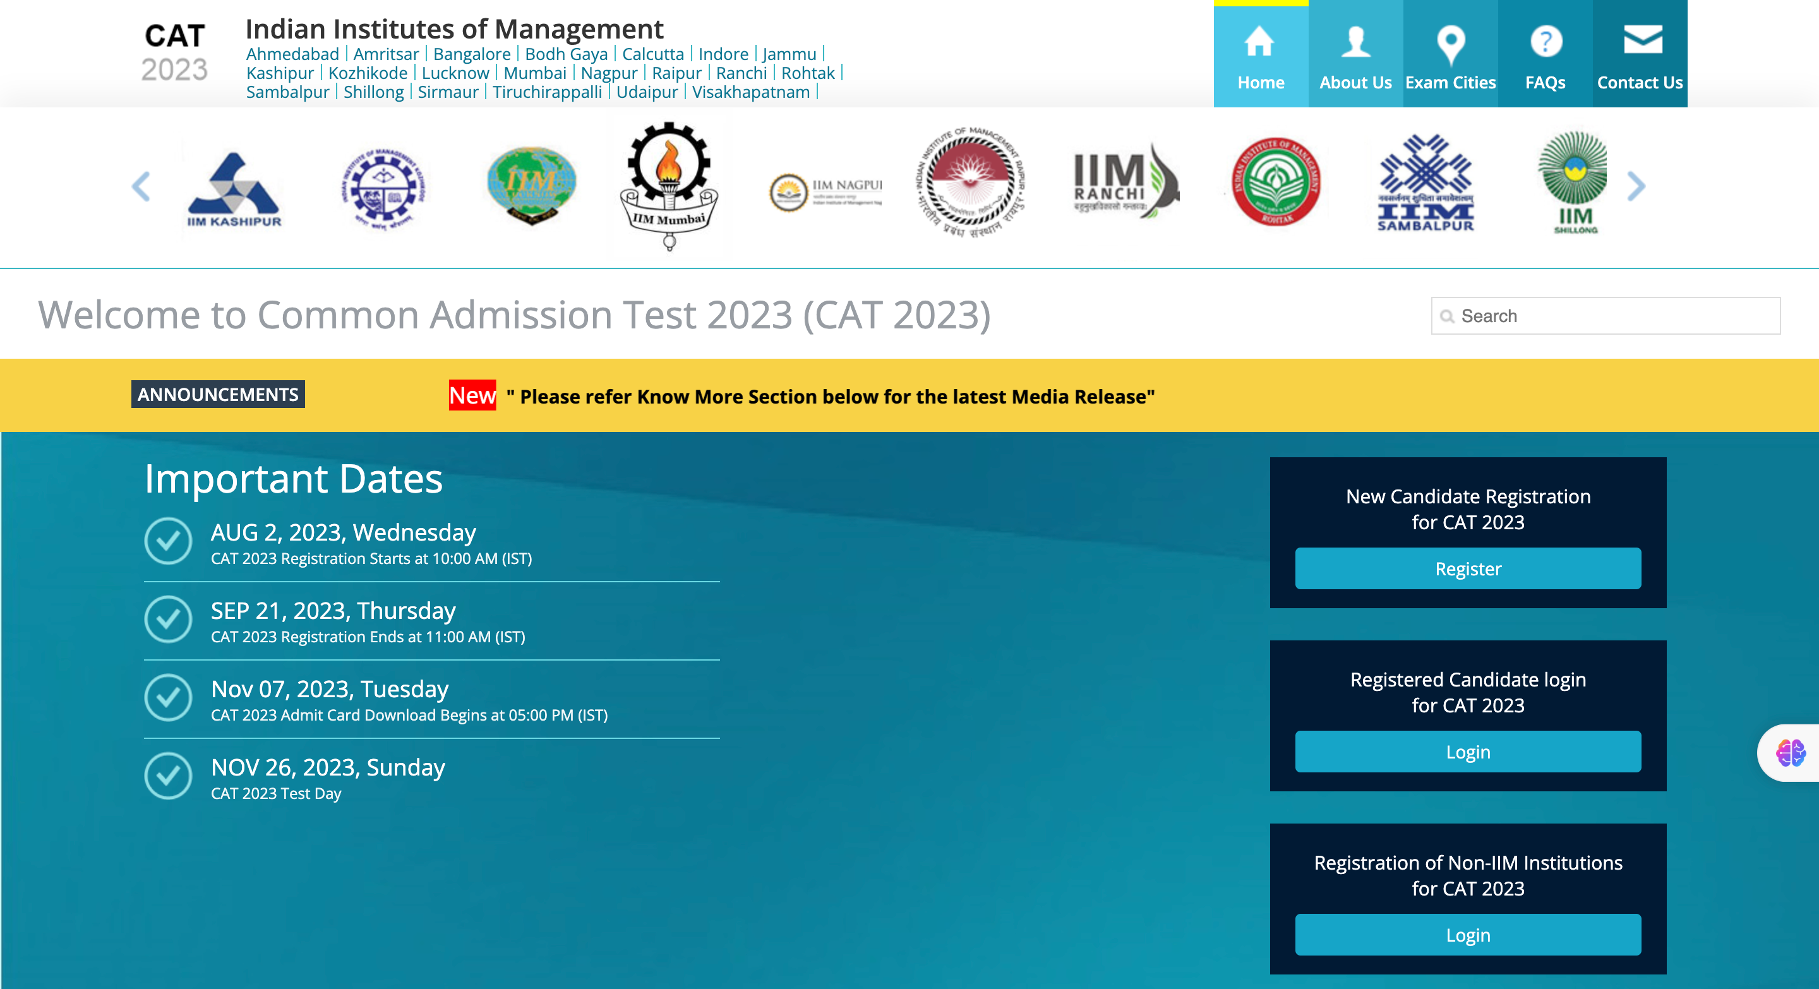The width and height of the screenshot is (1819, 989).
Task: Click the check icon beside AUG 2, 2023
Action: tap(168, 541)
